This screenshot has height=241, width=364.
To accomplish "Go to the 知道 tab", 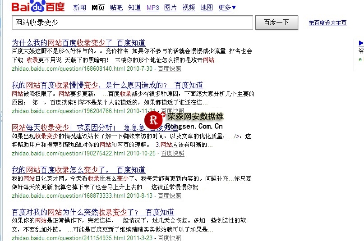I will 134,8.
